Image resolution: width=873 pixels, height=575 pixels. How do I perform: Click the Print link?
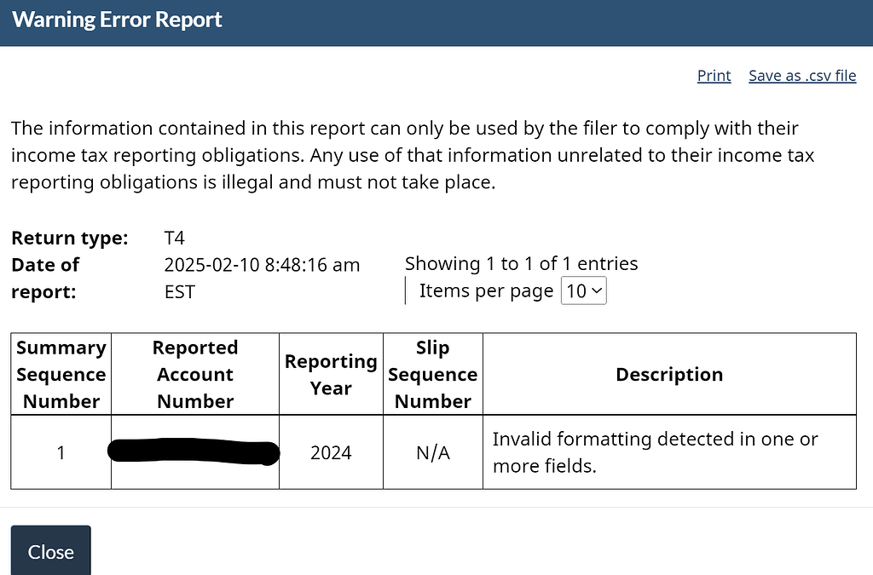[714, 76]
